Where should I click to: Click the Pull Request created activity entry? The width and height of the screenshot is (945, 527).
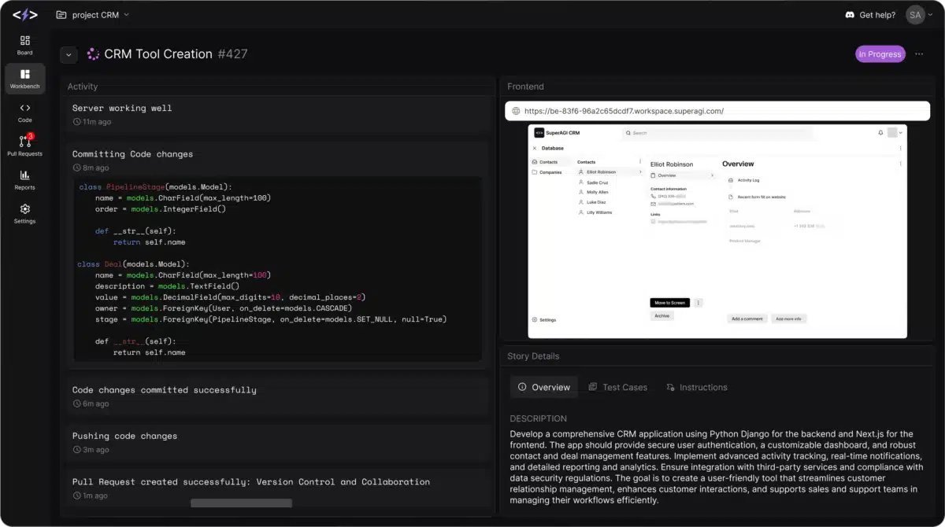tap(250, 481)
